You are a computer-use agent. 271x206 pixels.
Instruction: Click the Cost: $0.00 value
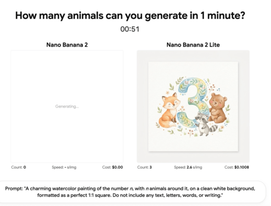(112, 167)
